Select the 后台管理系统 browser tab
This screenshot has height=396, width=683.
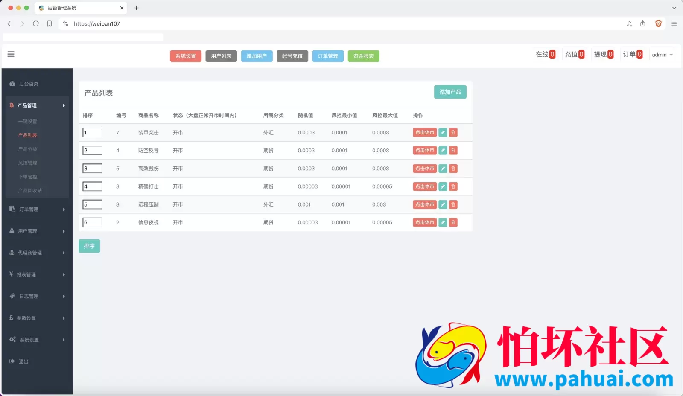pos(81,8)
